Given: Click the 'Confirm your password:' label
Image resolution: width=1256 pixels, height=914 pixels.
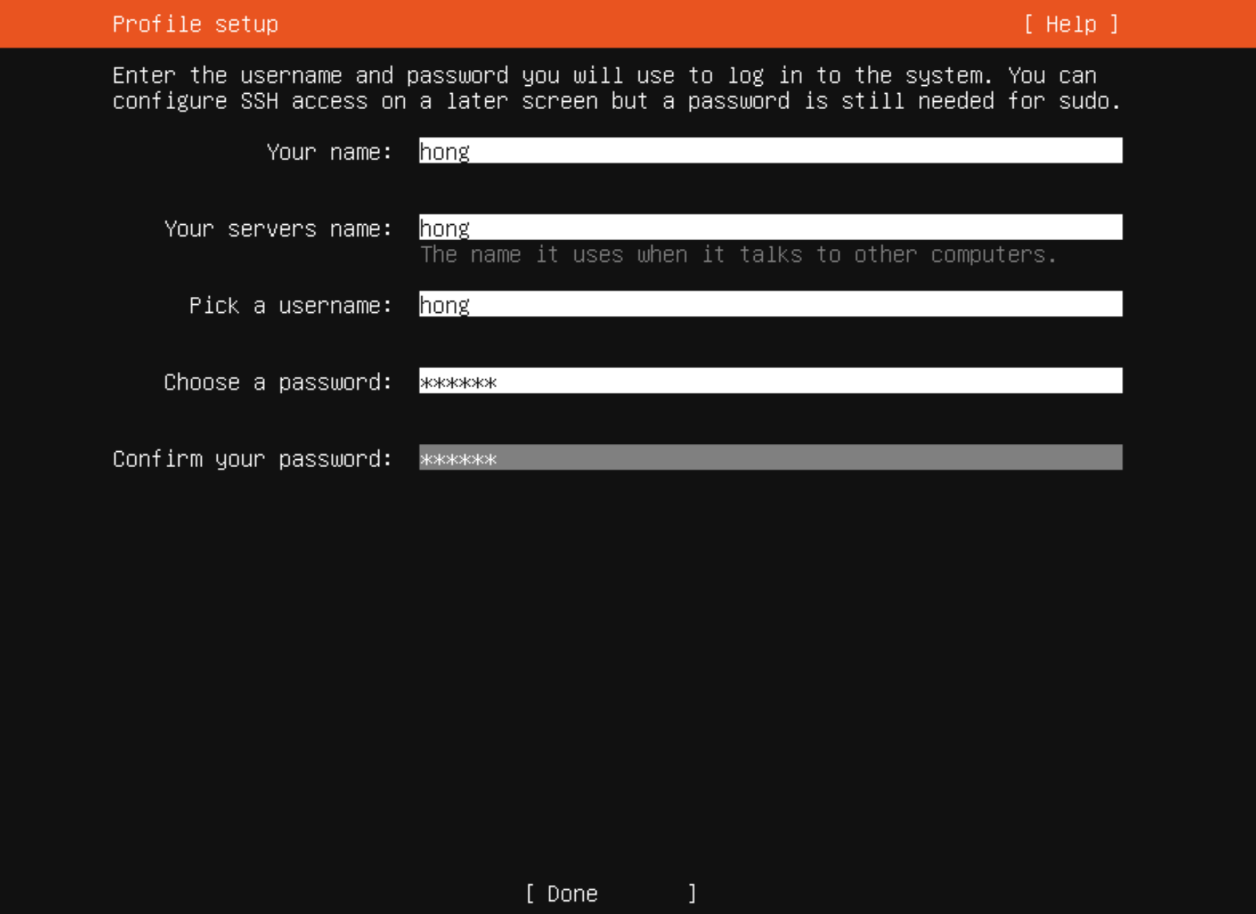Looking at the screenshot, I should tap(253, 459).
